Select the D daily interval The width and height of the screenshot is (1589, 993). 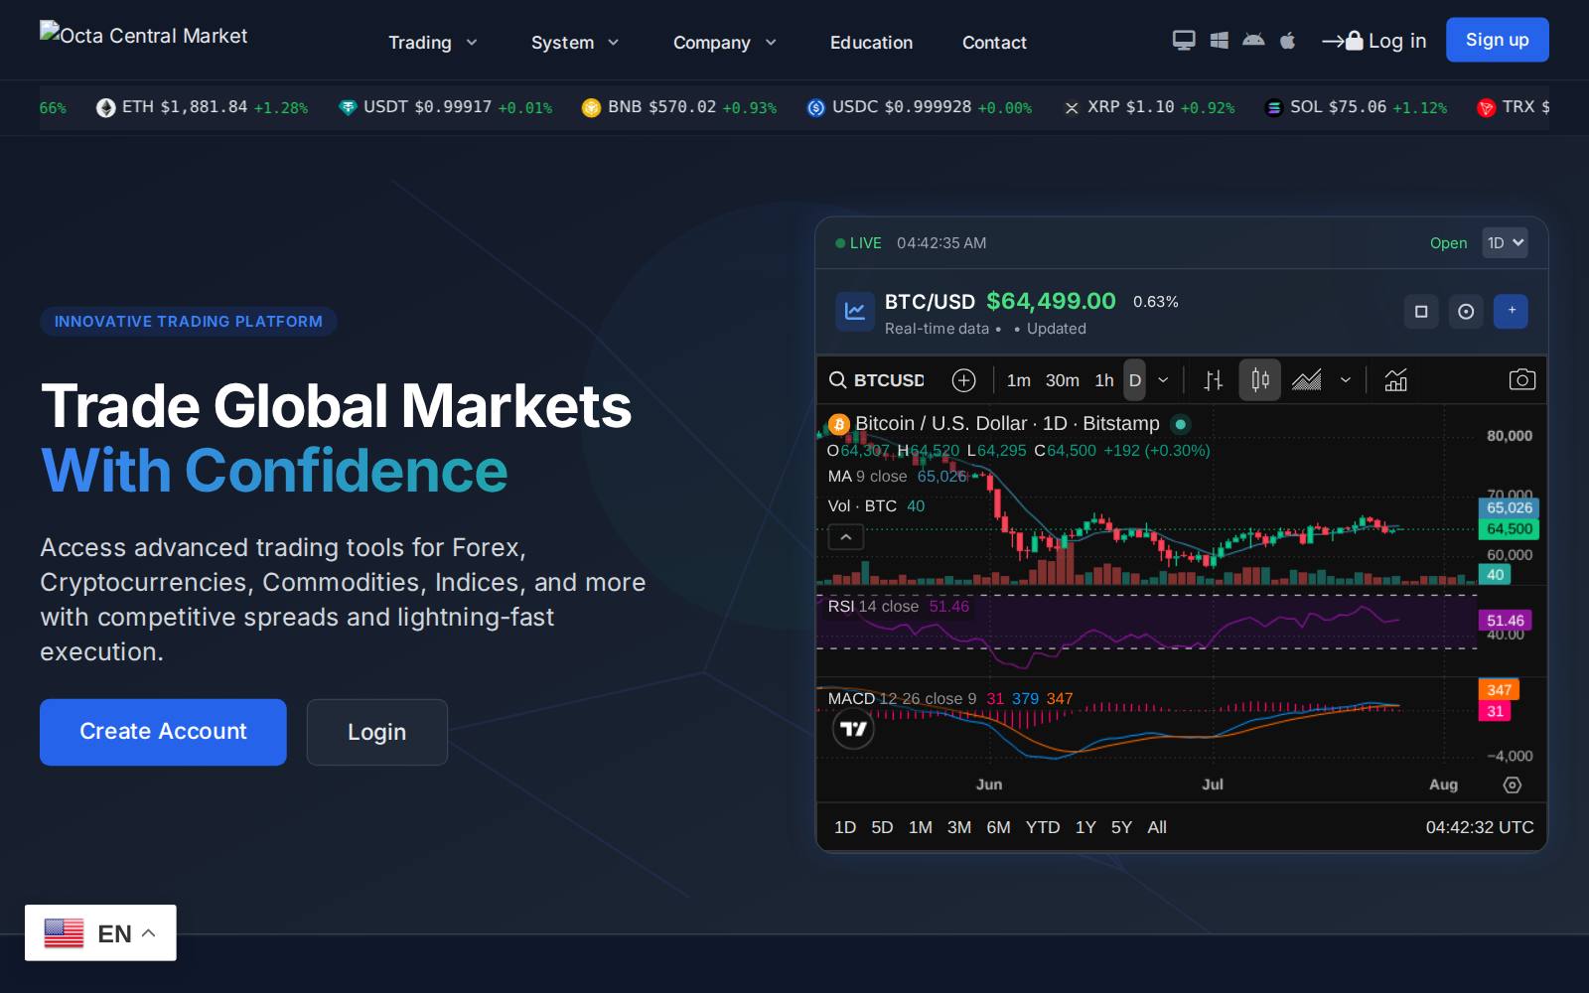click(x=1134, y=380)
